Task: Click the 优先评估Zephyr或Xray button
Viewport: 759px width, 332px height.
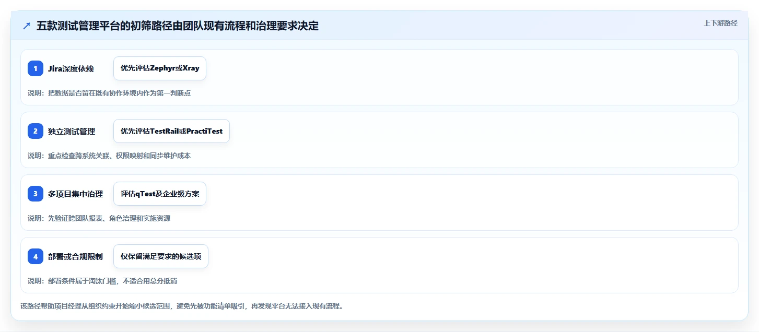Action: pos(160,68)
